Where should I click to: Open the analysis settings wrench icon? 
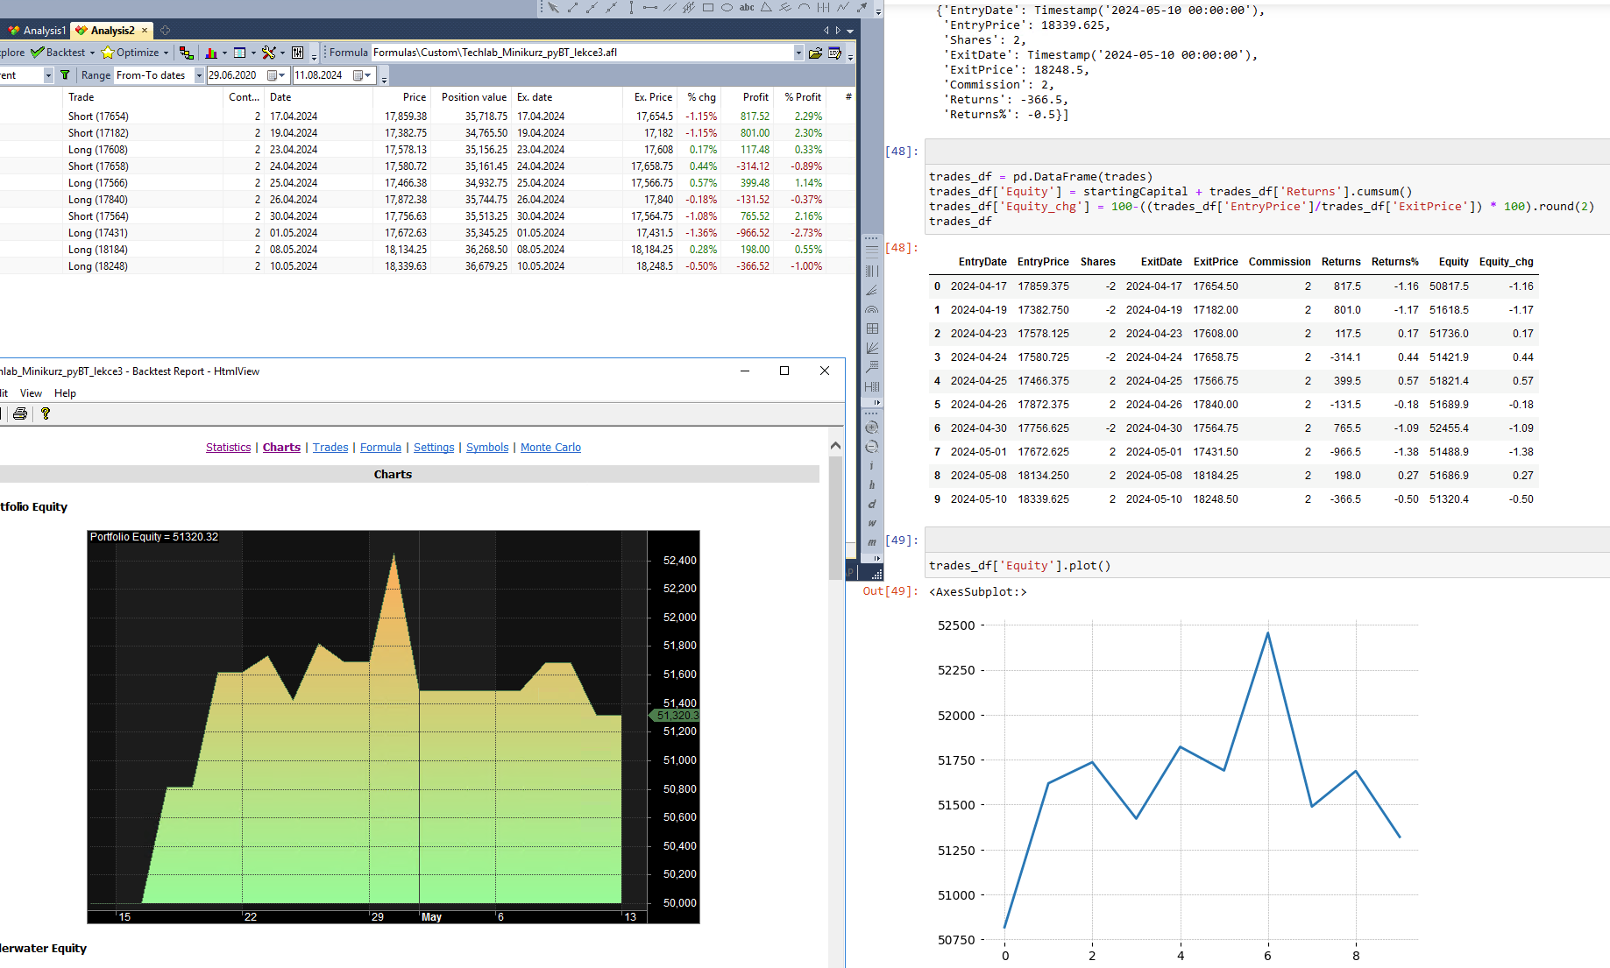pos(269,53)
